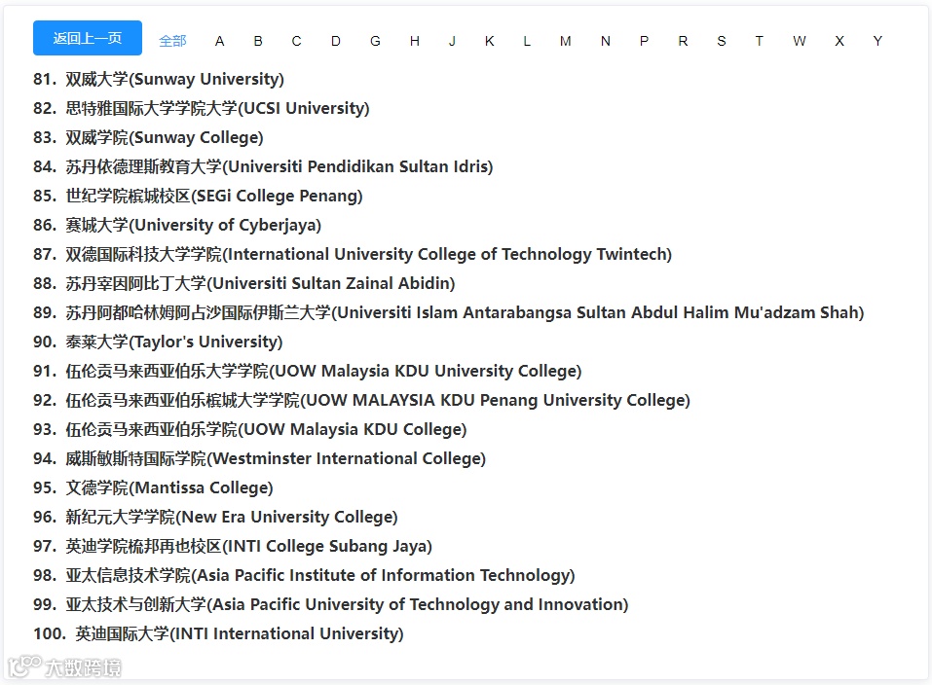Select entry 82 UCSI University
The height and width of the screenshot is (685, 932).
(202, 108)
